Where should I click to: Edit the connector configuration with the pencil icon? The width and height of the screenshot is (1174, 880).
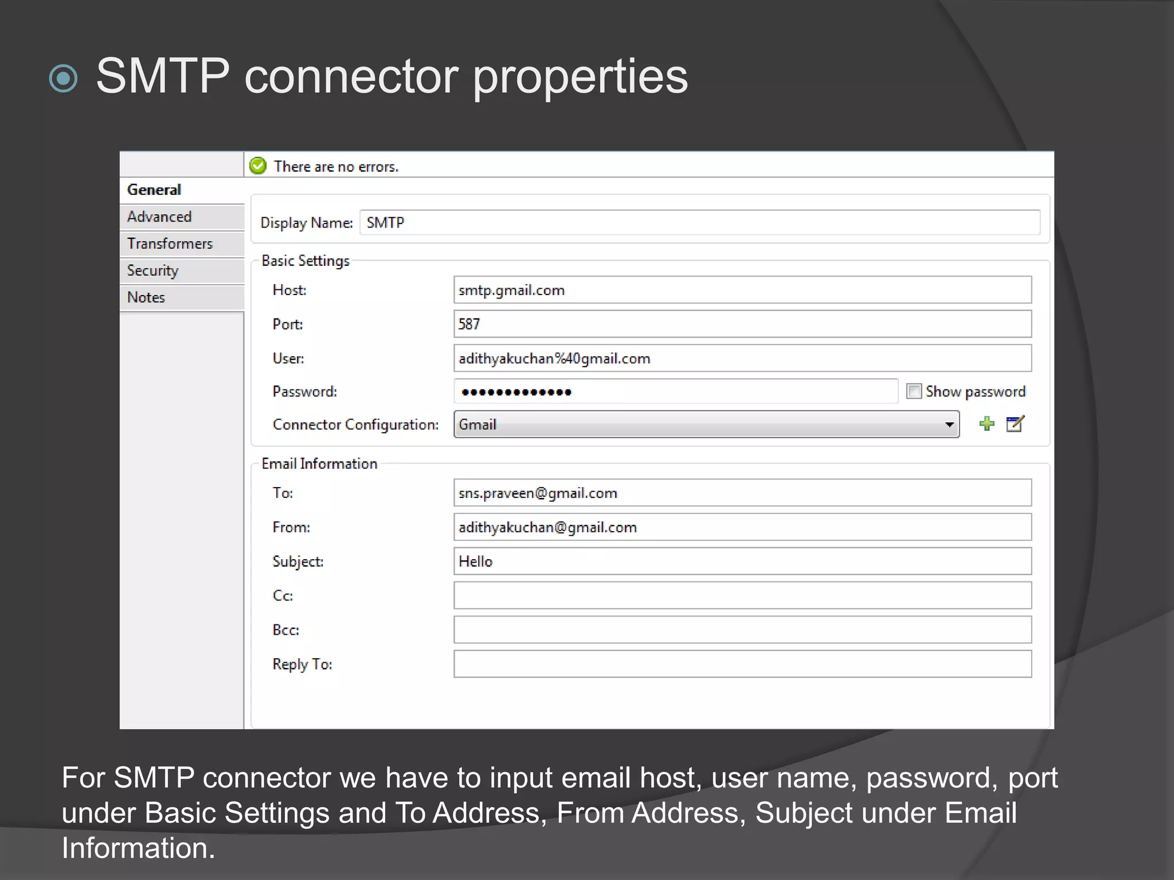point(1015,424)
